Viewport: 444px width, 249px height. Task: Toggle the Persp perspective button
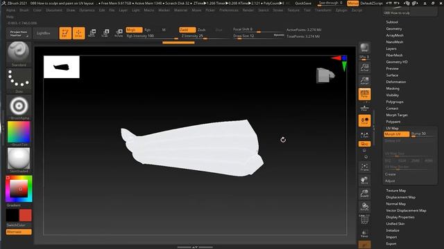coord(364,94)
